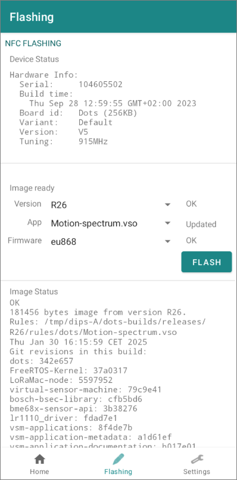Open the Firmware dropdown arrow
The height and width of the screenshot is (480, 237).
point(167,242)
